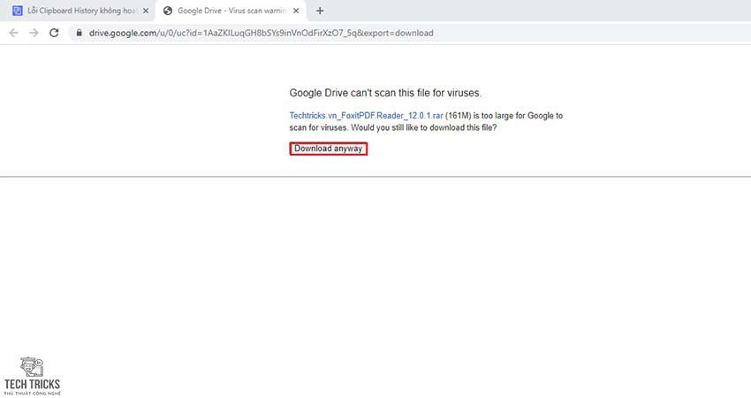751x398 pixels.
Task: Click the heading 'Google Drive can't scan this file'
Action: [x=385, y=93]
